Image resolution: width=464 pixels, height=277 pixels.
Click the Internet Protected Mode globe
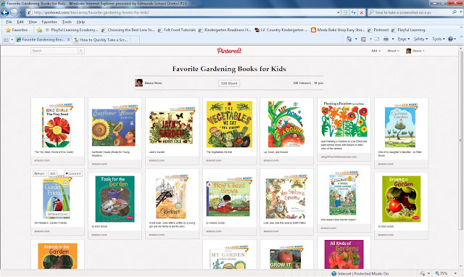[334, 273]
